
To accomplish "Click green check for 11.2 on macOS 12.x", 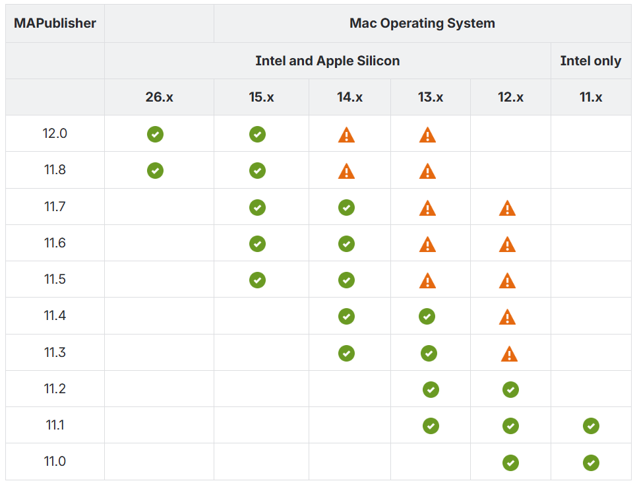I will [x=510, y=390].
